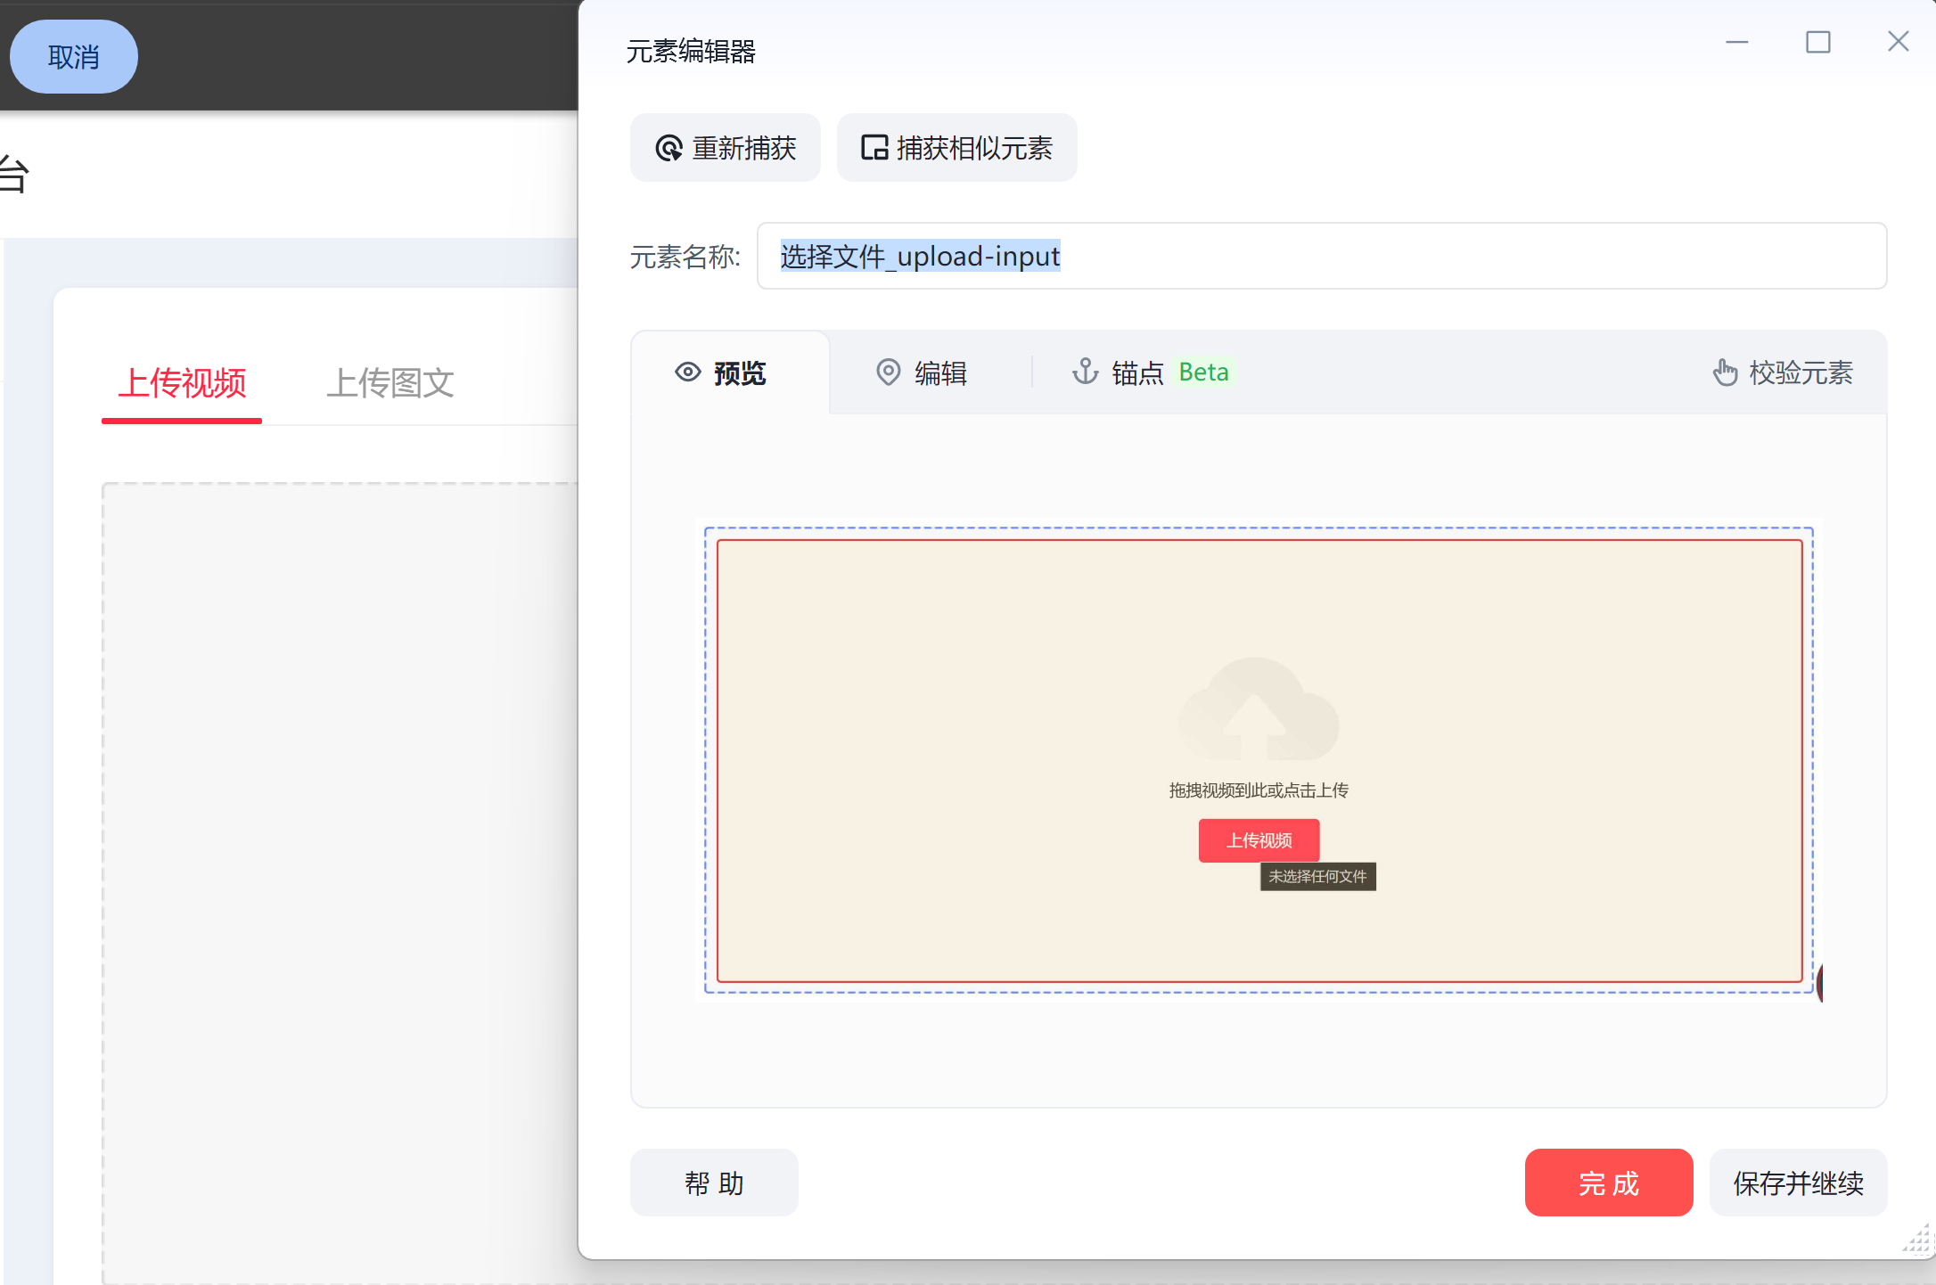Click the anchor icon beside 锚点

coord(1086,372)
